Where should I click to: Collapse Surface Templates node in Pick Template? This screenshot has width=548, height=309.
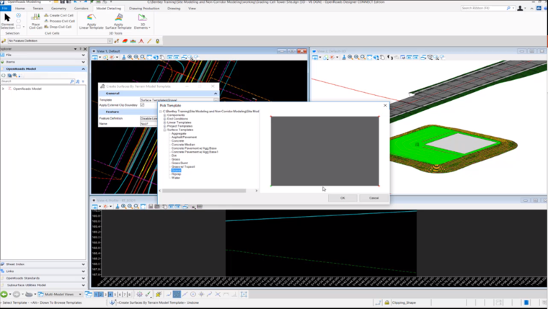coord(165,130)
